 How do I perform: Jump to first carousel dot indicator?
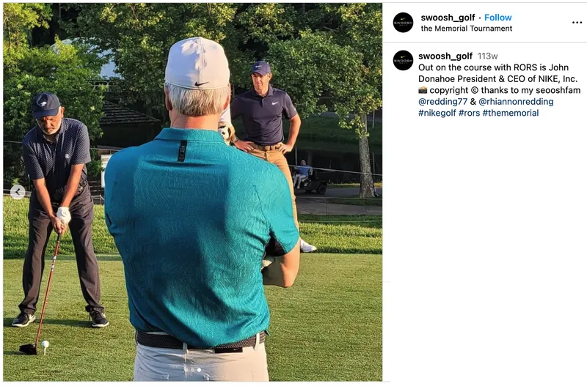(186, 370)
